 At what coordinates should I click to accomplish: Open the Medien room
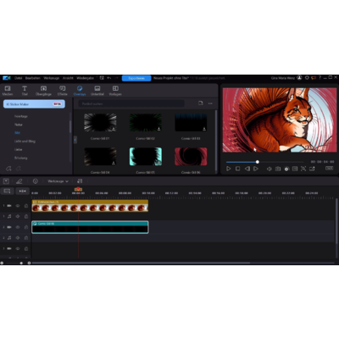8,91
